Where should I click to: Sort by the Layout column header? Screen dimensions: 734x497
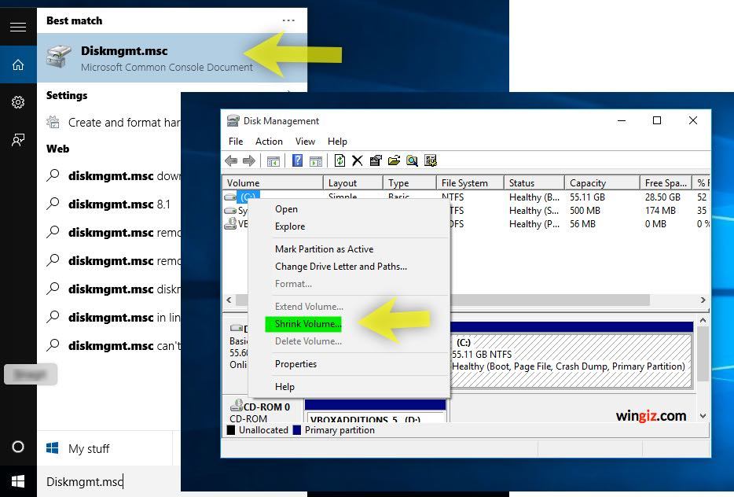tap(353, 182)
